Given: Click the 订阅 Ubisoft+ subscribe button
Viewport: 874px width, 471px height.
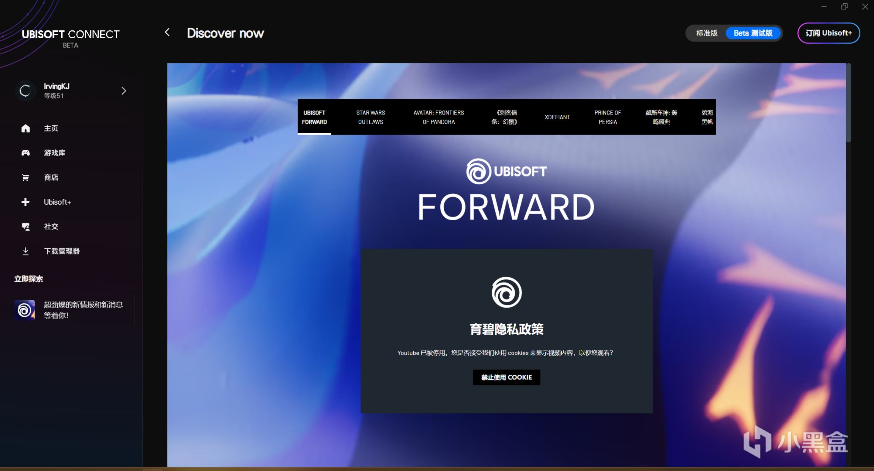Looking at the screenshot, I should click(828, 33).
